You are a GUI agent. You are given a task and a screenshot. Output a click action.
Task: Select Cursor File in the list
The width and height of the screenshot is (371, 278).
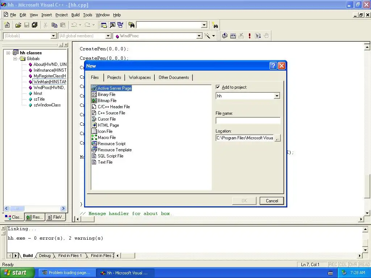pyautogui.click(x=104, y=119)
